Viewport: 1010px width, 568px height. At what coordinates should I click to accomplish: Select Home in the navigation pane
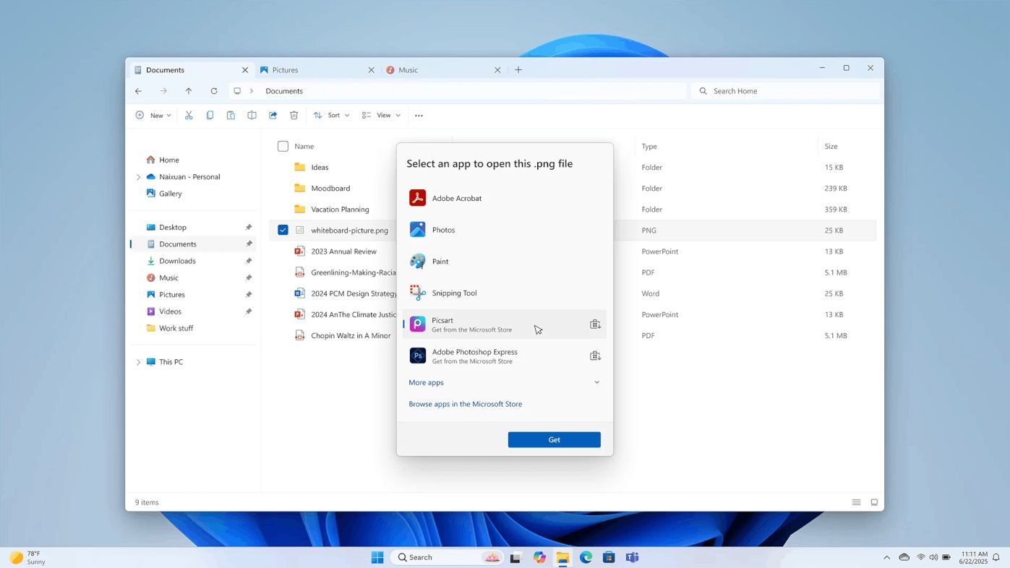[x=193, y=160]
